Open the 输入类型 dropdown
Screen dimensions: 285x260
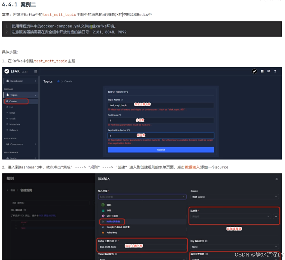(142, 197)
